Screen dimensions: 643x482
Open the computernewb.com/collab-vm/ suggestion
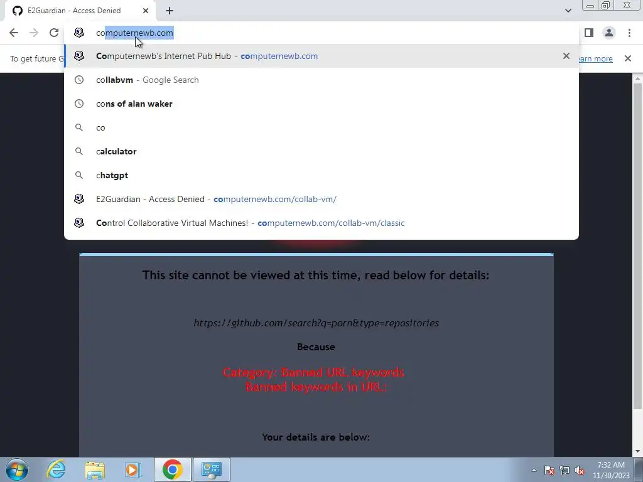321,199
